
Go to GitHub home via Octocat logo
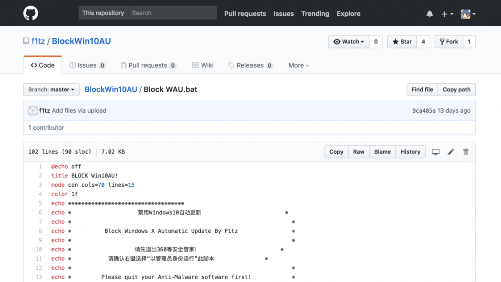pos(31,13)
